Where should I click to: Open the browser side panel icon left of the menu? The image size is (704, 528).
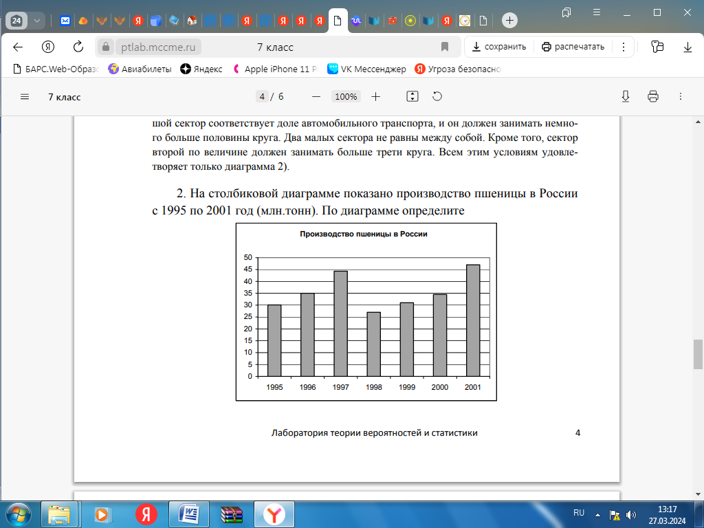coord(566,12)
